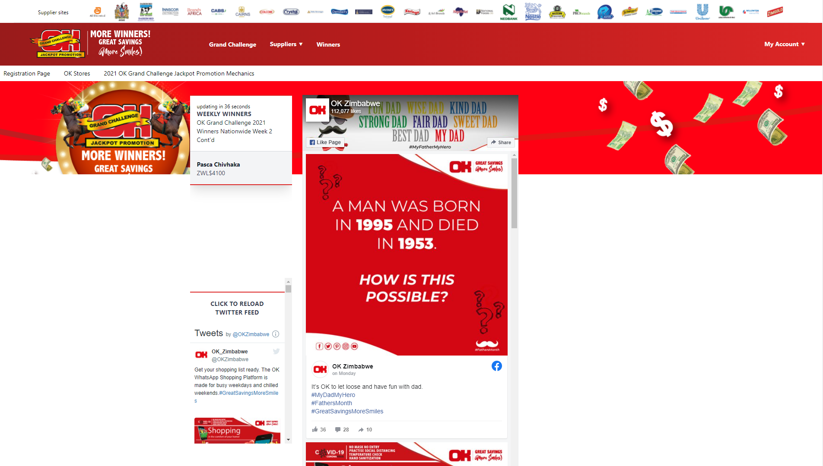Click the thumbs-up likes icon under the post
The image size is (823, 466).
[x=315, y=429]
